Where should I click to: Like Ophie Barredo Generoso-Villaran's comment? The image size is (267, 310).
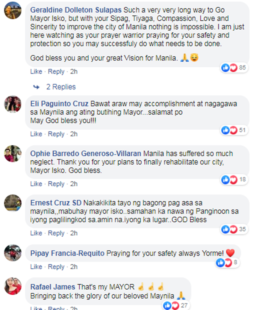point(36,184)
